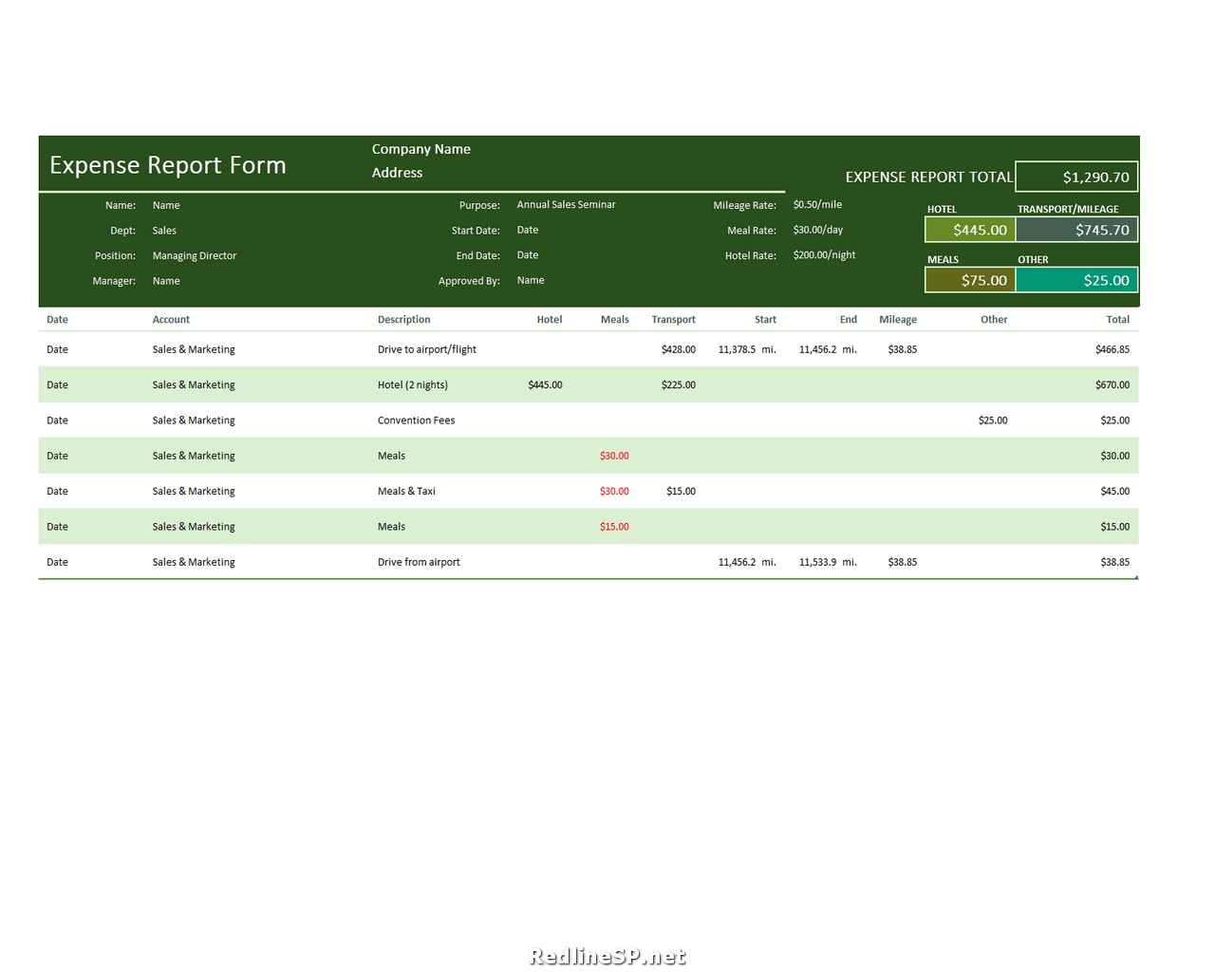Image resolution: width=1215 pixels, height=972 pixels.
Task: Select the Managing Director position cell
Action: coord(194,255)
